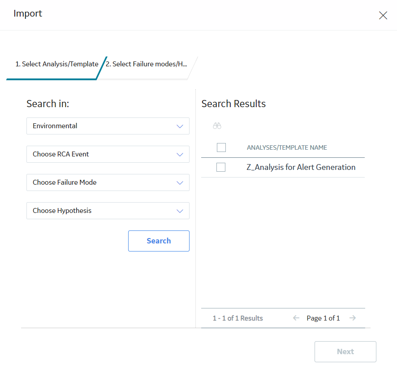The image size is (397, 386).
Task: Close the Import dialog with X
Action: click(x=383, y=15)
